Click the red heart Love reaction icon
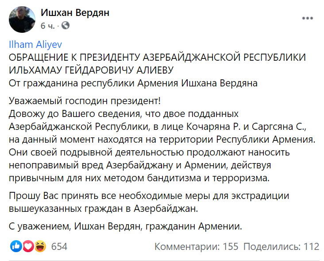This screenshot has height=261, width=324. pos(28,246)
